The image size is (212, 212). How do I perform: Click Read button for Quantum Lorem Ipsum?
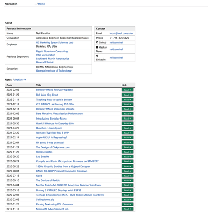tap(127, 128)
